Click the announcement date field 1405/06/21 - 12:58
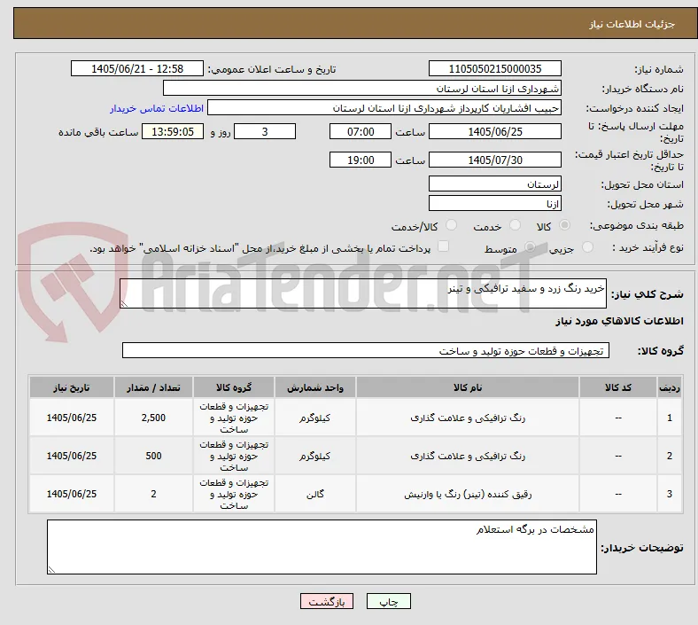 pyautogui.click(x=137, y=68)
